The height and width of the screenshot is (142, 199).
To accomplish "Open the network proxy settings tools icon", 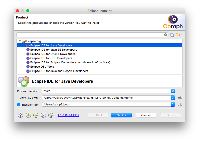I will (43, 115).
